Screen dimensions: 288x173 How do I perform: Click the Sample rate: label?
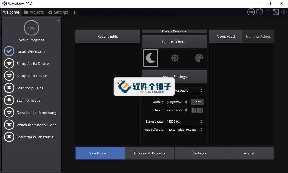click(x=154, y=122)
